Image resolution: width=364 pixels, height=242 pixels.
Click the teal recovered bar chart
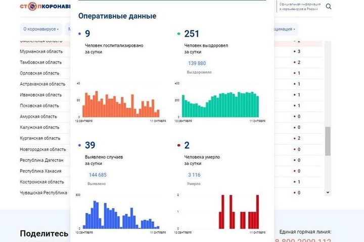click(220, 104)
